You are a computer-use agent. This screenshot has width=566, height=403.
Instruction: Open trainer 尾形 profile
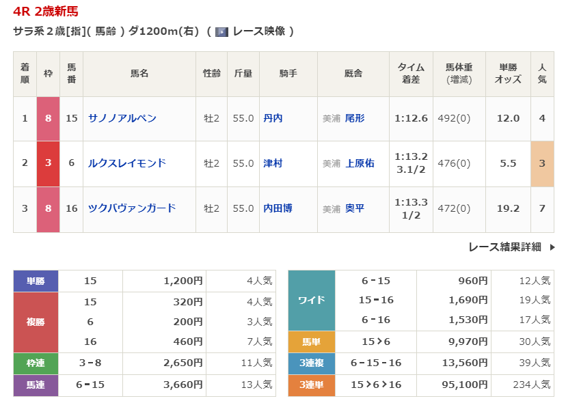(355, 118)
